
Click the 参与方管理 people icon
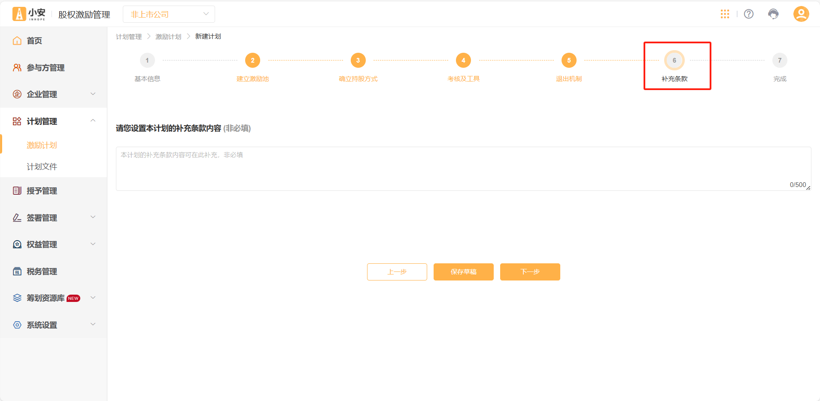tap(17, 68)
